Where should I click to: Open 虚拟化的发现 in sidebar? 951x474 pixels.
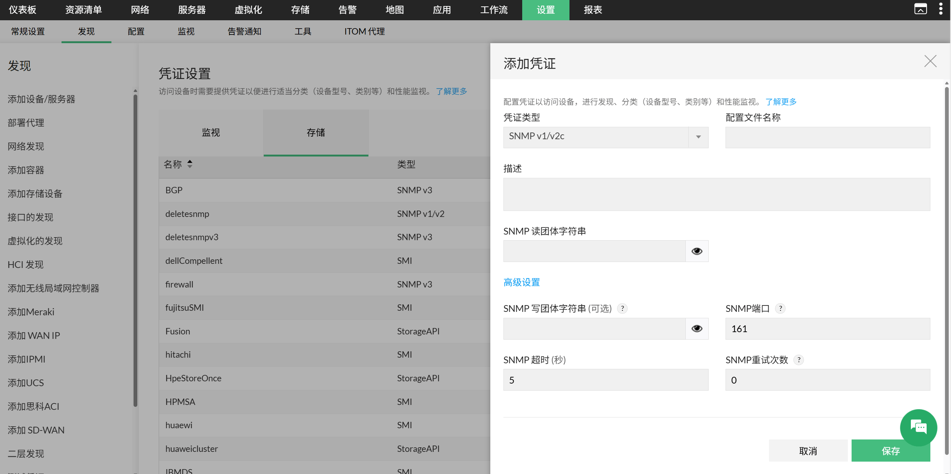35,241
